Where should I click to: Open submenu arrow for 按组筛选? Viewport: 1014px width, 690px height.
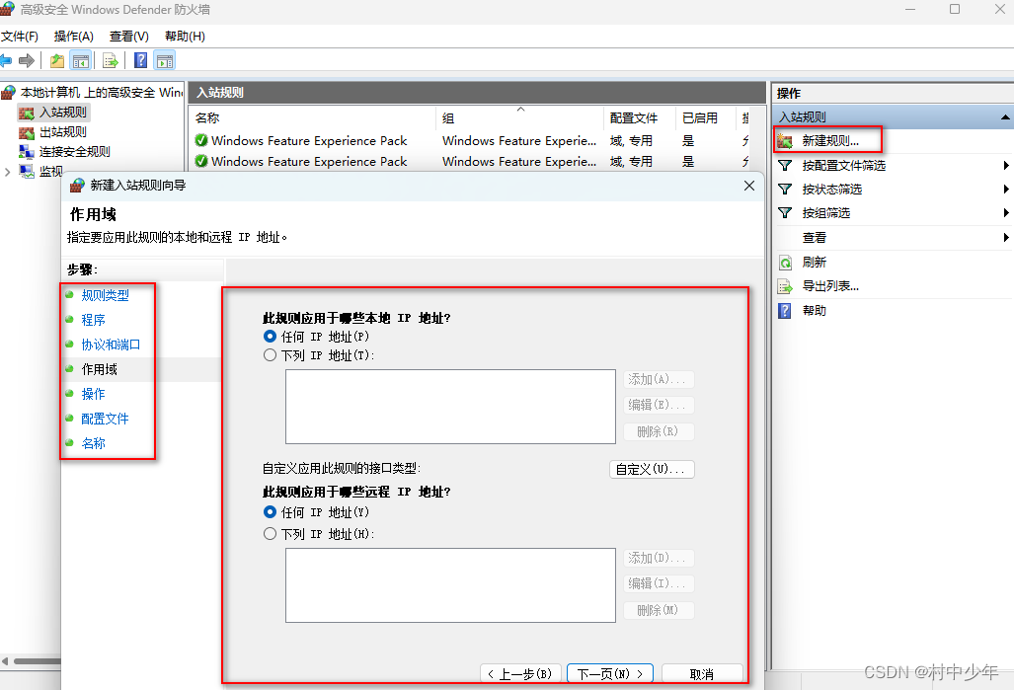(x=1005, y=213)
